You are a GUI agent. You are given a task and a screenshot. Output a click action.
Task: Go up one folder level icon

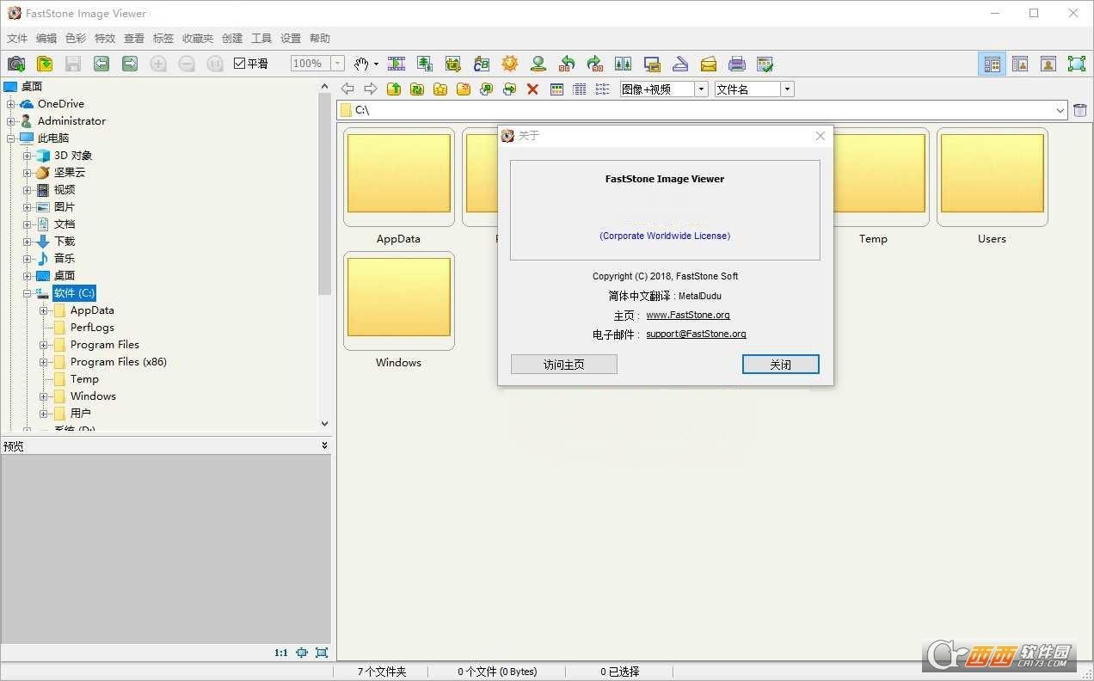(x=394, y=89)
